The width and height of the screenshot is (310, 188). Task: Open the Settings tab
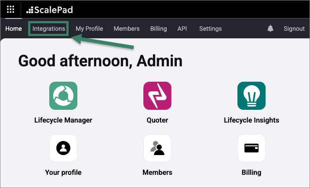click(210, 29)
